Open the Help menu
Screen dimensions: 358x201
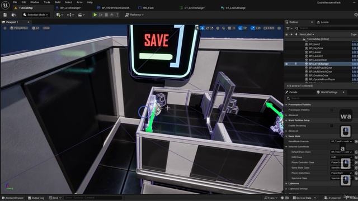90,2
